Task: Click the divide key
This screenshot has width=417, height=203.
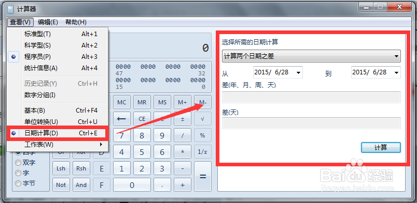Action: click(183, 135)
